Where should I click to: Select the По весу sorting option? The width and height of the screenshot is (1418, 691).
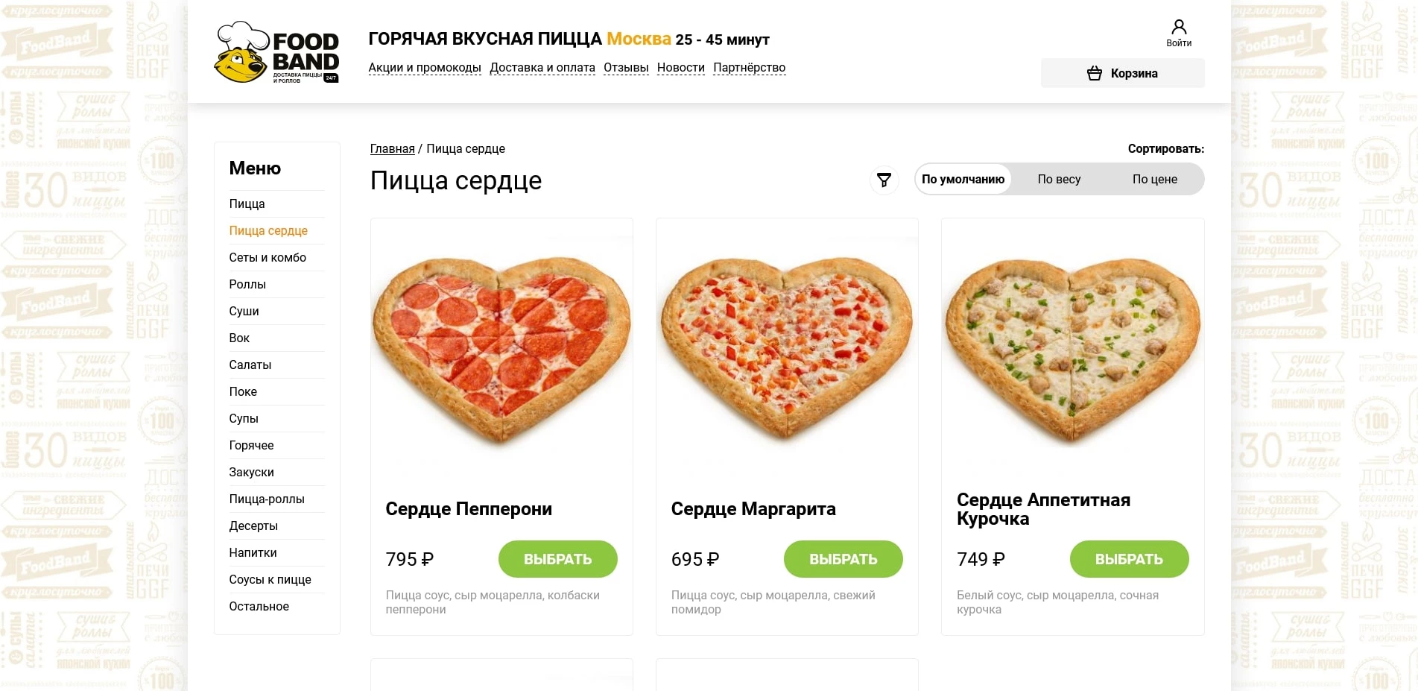click(x=1058, y=179)
